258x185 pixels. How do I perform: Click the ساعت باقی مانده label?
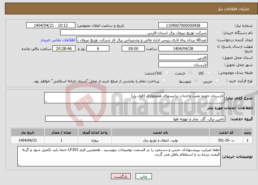[x=36, y=49]
